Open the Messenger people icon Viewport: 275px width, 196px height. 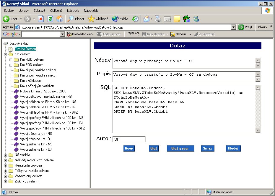[x=196, y=19]
